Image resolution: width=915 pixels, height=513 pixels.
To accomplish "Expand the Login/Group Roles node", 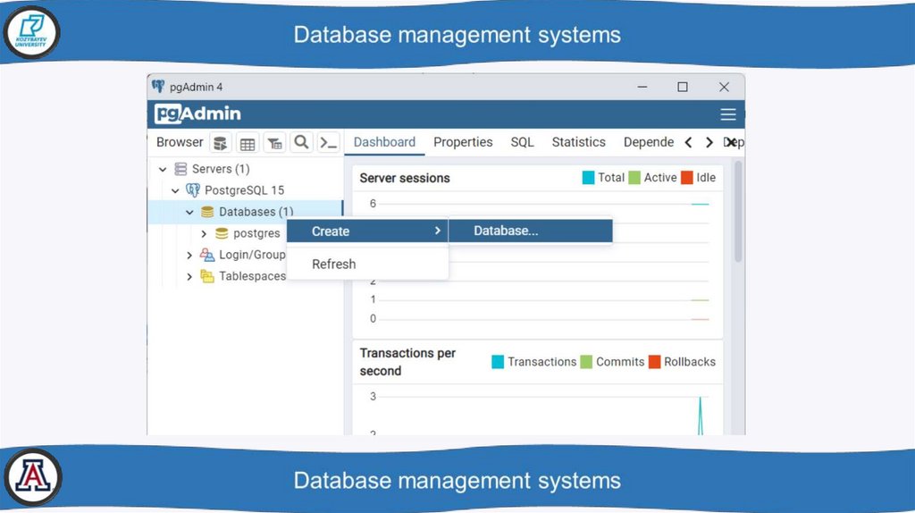I will pos(189,255).
